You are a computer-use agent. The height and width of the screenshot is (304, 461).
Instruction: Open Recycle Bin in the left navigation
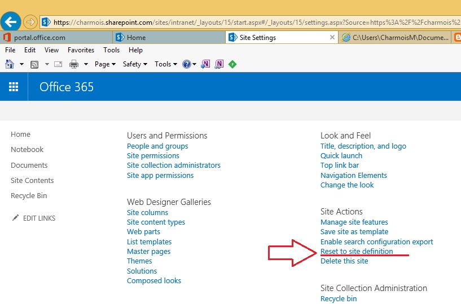click(29, 196)
